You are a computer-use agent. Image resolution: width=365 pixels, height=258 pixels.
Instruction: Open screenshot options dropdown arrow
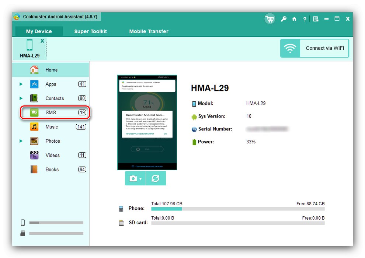coord(140,179)
